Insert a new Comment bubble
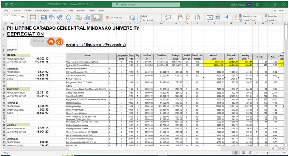 coord(168,17)
